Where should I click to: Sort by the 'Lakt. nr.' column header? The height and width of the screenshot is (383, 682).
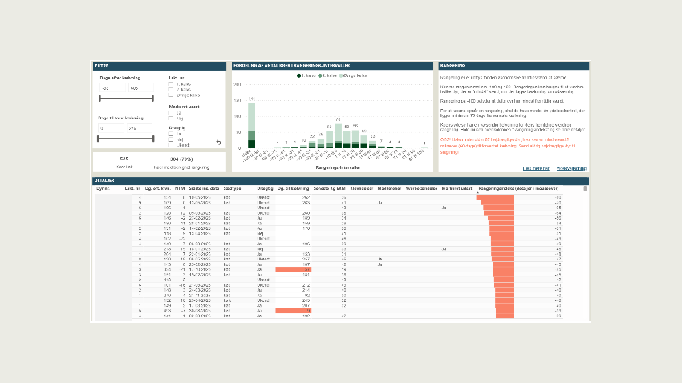[x=132, y=188]
